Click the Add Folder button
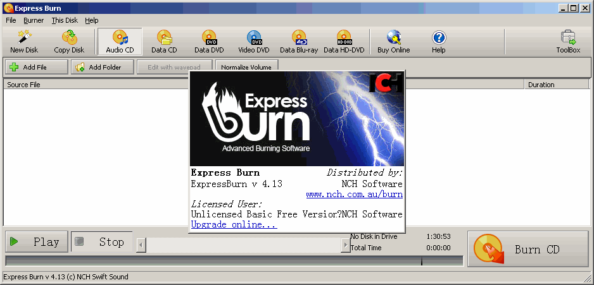The width and height of the screenshot is (594, 285). tap(104, 67)
